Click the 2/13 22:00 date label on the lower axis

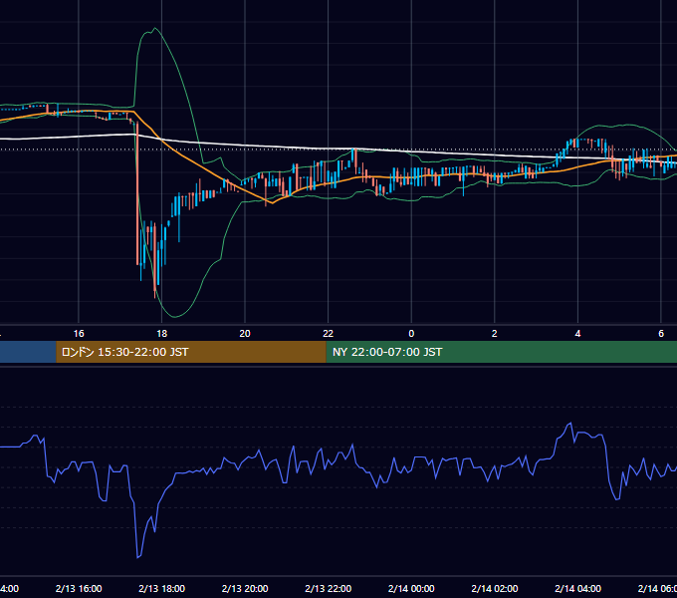click(329, 588)
